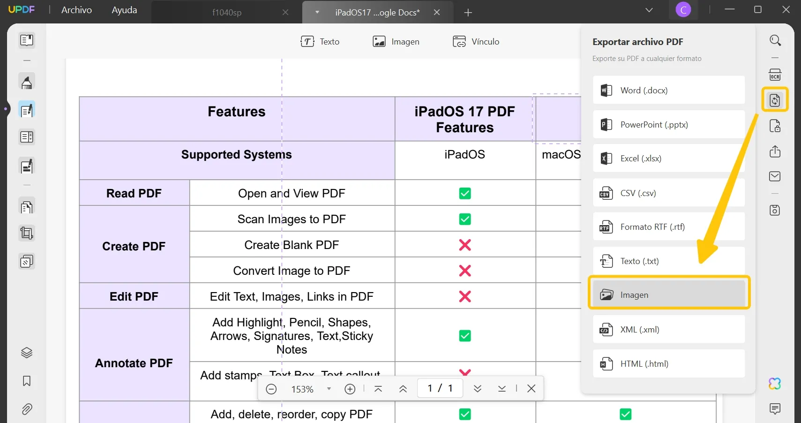Click the 'Create Blank PDF' cell
Viewport: 801px width, 423px height.
coord(292,245)
